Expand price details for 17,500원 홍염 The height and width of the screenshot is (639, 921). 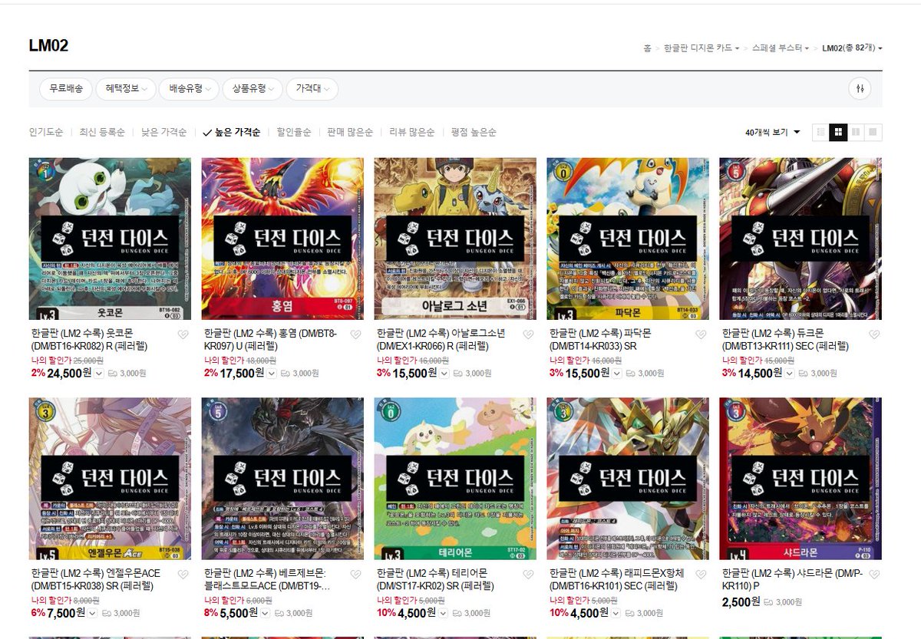(270, 374)
